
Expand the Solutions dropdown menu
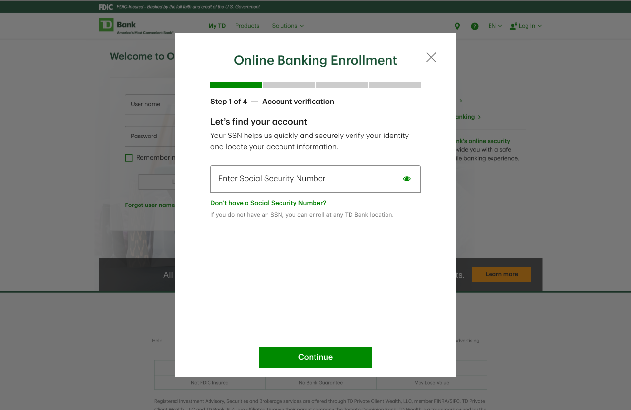point(288,26)
